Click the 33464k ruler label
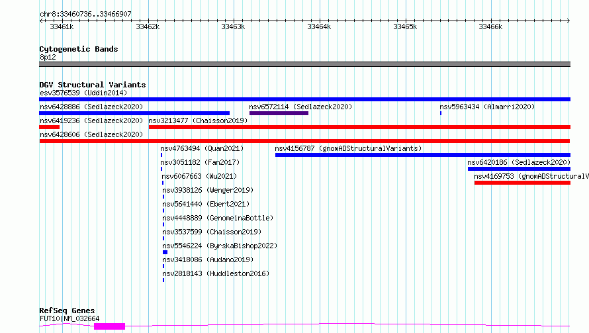 point(319,26)
